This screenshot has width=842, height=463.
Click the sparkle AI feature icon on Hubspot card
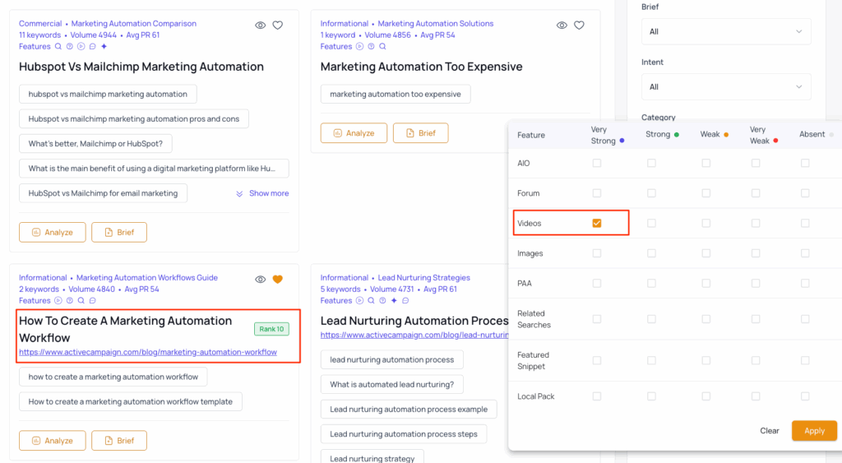click(x=104, y=47)
